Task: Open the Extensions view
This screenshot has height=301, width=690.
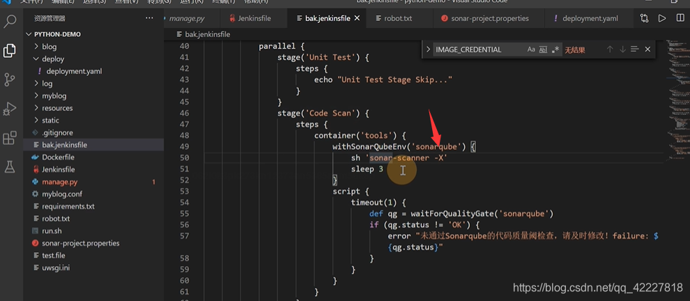Action: (10, 138)
